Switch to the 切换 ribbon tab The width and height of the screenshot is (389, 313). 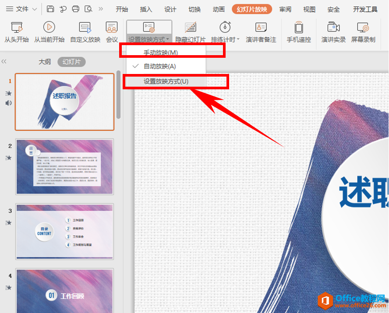[x=194, y=10]
